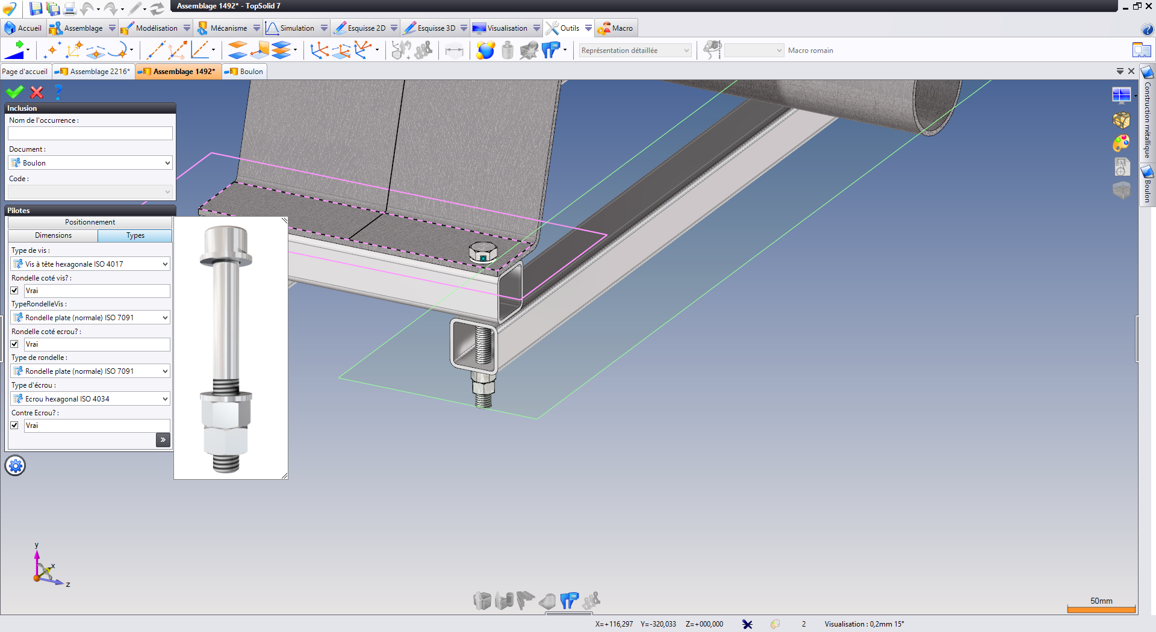Click the round help icon at top right
1156x632 pixels.
1147,29
